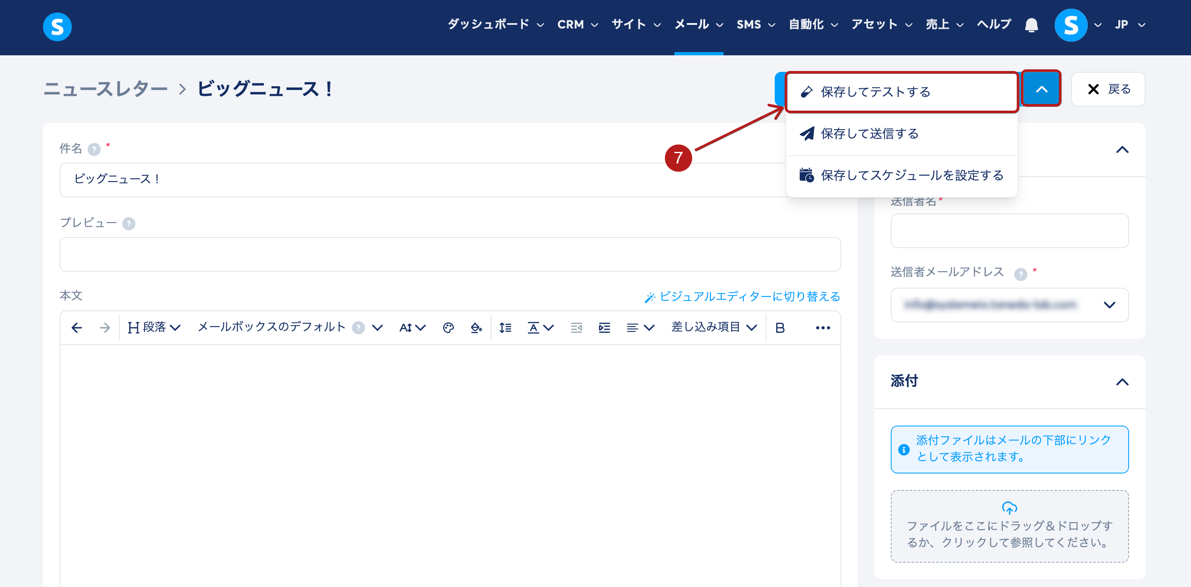Click the file drag-and-drop upload area
Image resolution: width=1191 pixels, height=587 pixels.
pos(1009,526)
